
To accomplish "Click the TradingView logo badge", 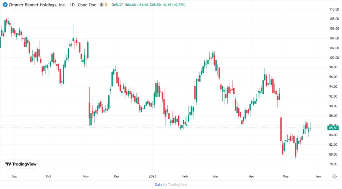I will click(21, 164).
